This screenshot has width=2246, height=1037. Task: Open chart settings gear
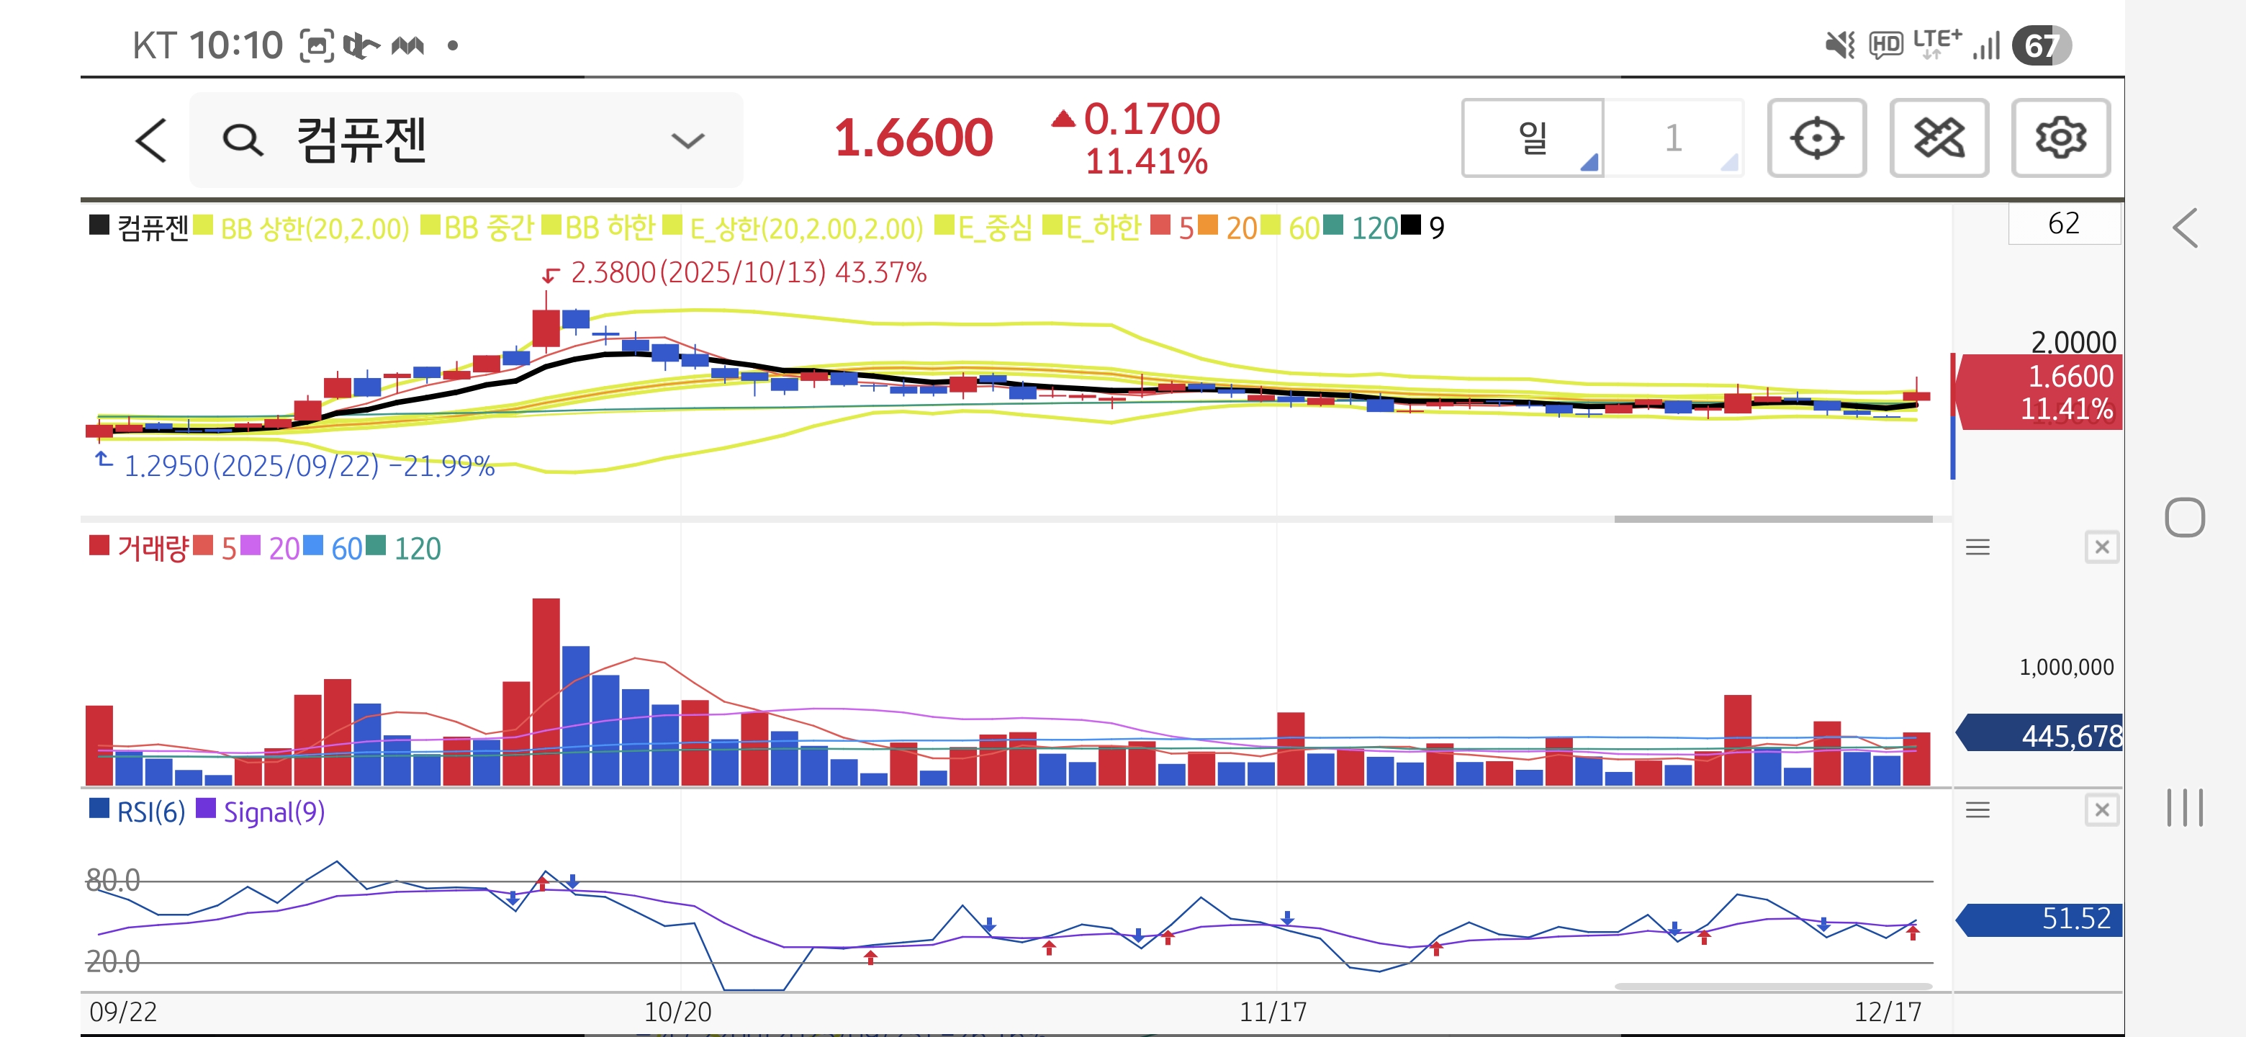click(2060, 138)
